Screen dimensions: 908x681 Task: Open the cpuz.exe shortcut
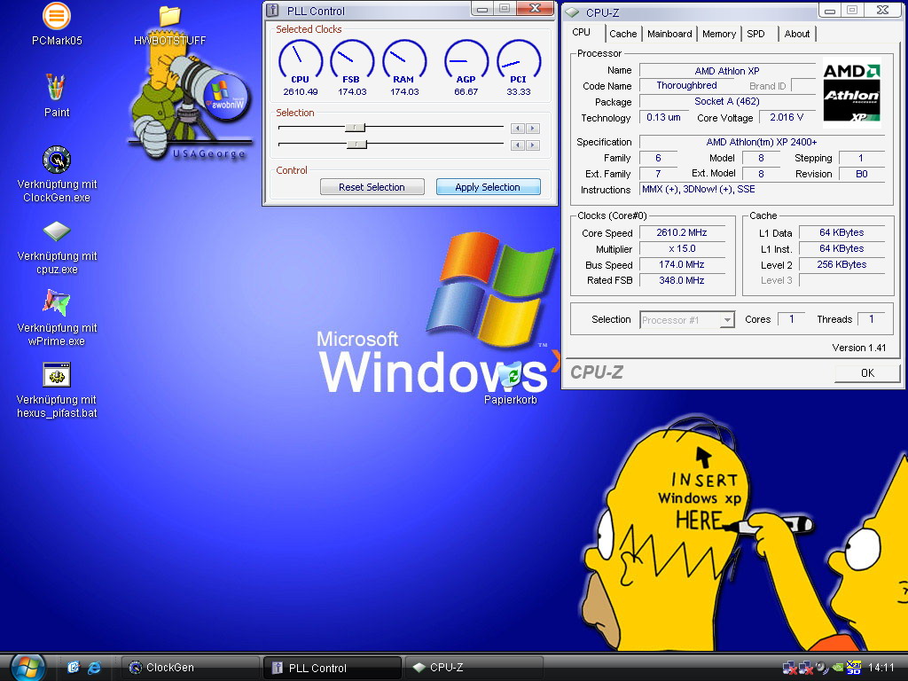[57, 247]
